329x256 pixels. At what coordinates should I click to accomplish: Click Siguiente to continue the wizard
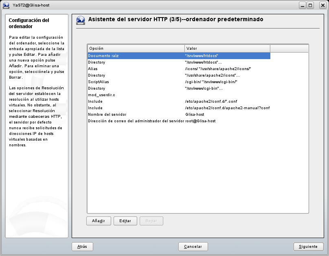coord(308,247)
